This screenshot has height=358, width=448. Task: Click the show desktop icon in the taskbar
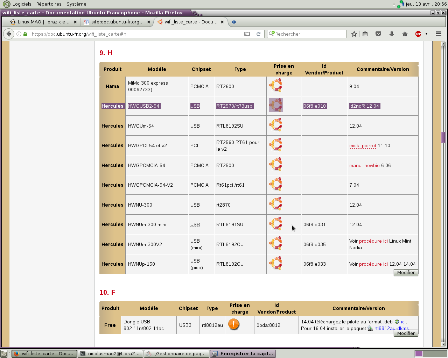pyautogui.click(x=3, y=354)
